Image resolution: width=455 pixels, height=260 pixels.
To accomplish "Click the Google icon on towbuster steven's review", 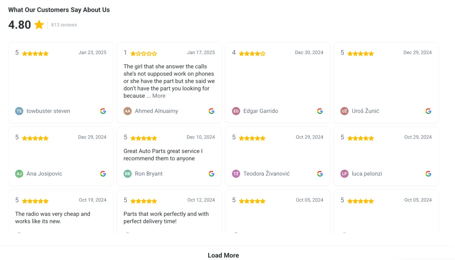I will click(x=103, y=111).
